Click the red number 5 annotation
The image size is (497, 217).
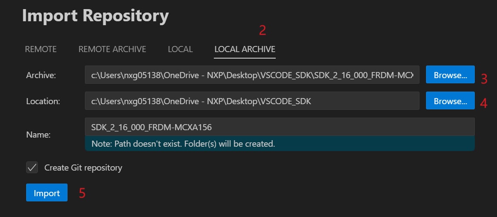coord(82,193)
